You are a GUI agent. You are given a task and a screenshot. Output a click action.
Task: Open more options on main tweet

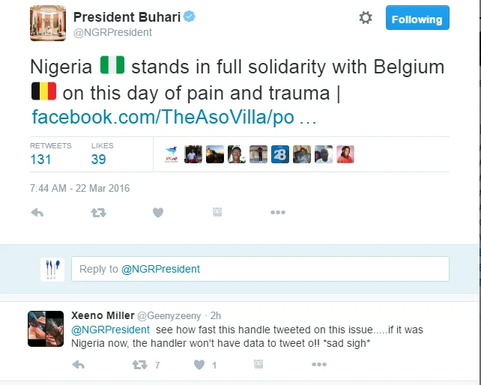[278, 213]
